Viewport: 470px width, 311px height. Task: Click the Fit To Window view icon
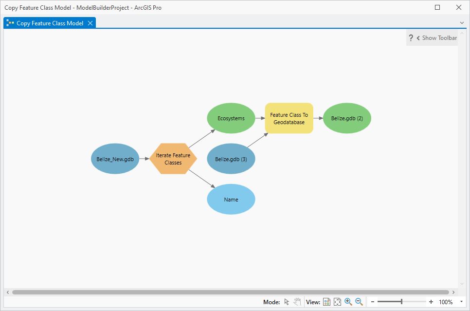(x=337, y=301)
